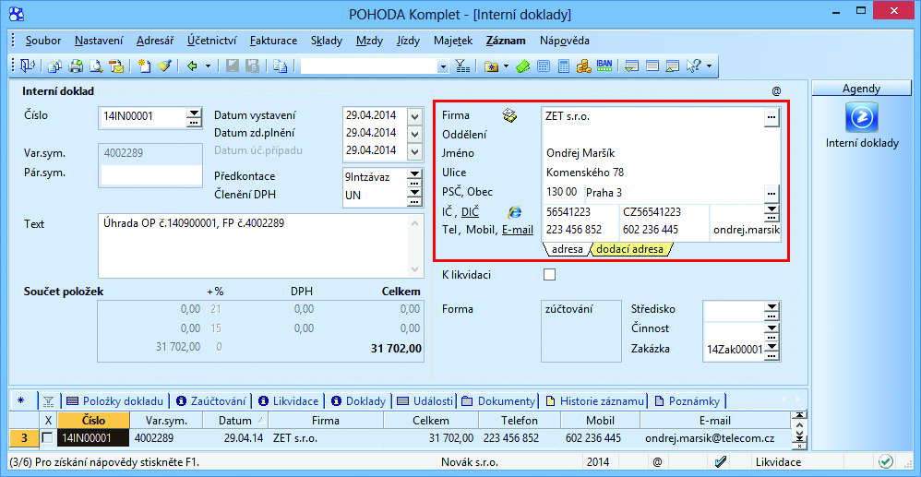Click the Celkem column header in the table
The height and width of the screenshot is (477, 921).
point(432,421)
